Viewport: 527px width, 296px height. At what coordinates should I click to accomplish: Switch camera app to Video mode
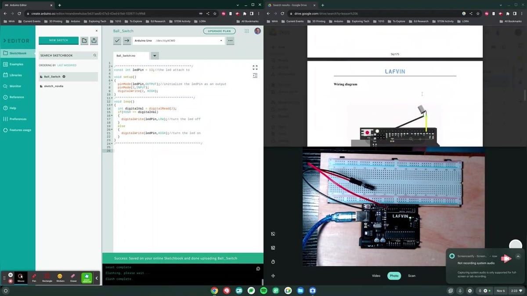376,276
